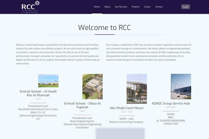
Task: Click 'Altorath International Engineering Consultants' text
Action: [x=82, y=126]
